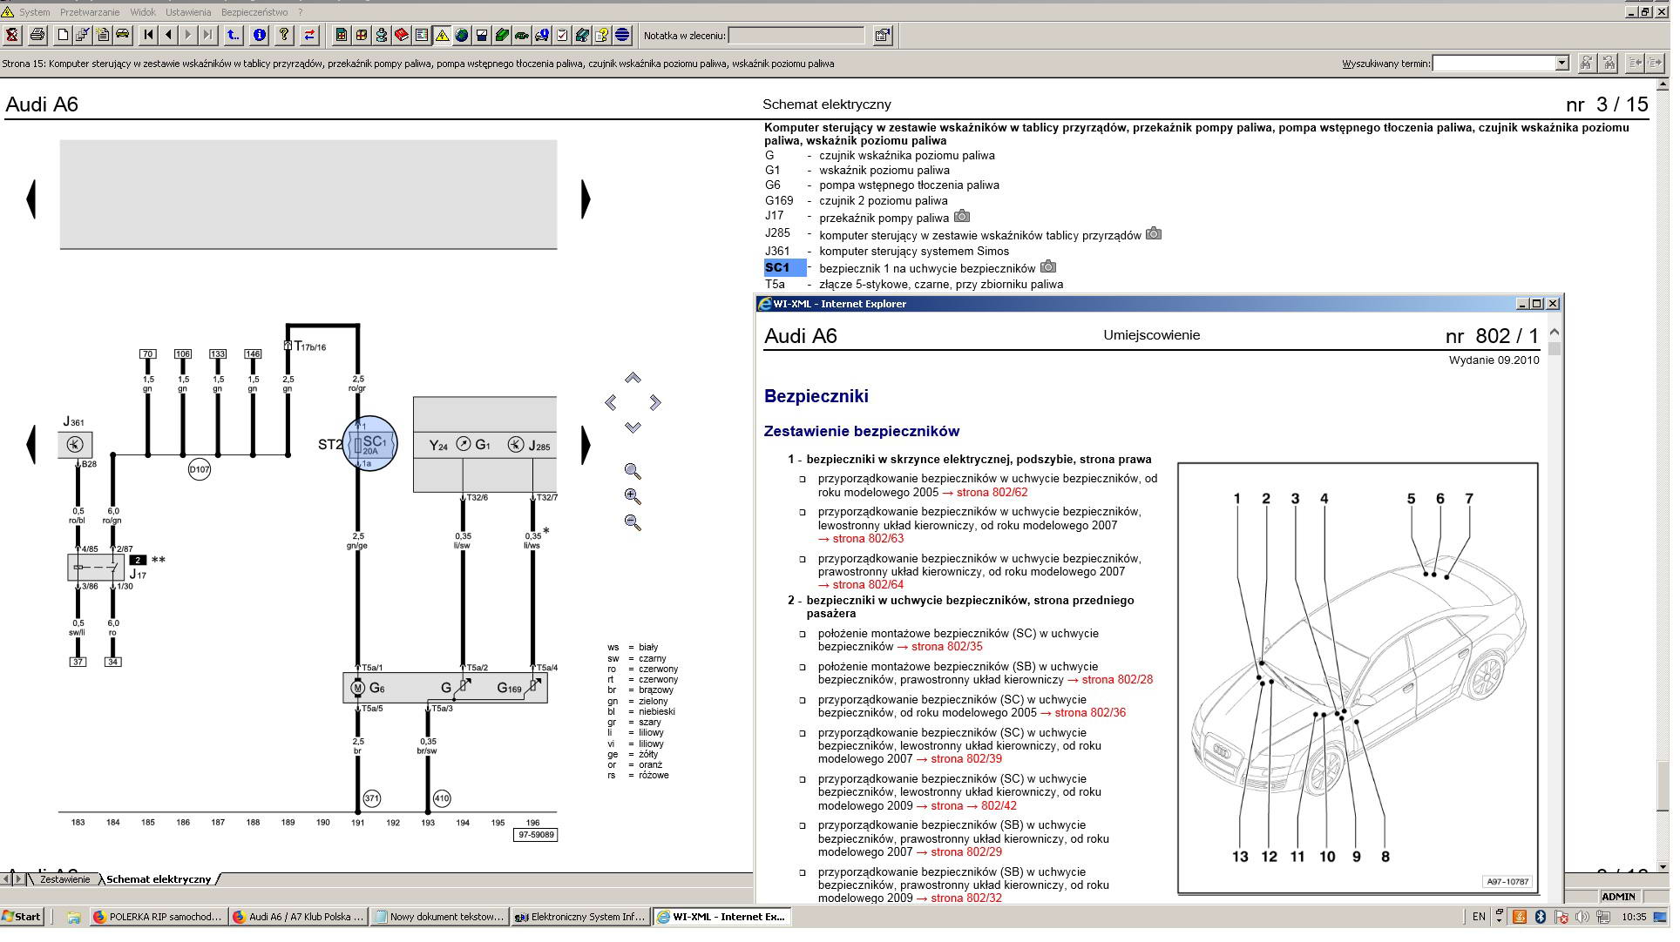Click the blue striped globe toolbar icon
1680x942 pixels.
pyautogui.click(x=622, y=36)
